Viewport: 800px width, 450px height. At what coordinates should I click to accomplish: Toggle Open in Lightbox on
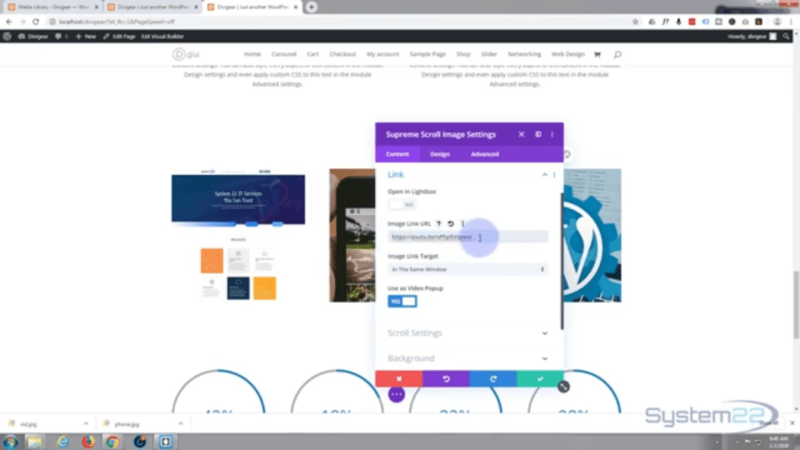click(402, 204)
